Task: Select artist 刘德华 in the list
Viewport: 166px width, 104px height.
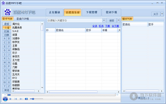Action: 16,38
